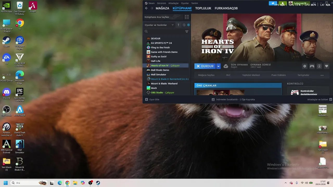Open the dropdown arrow beside DURDUR
The image size is (333, 187).
tap(218, 66)
